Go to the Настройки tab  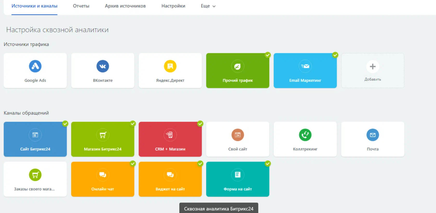coord(173,6)
